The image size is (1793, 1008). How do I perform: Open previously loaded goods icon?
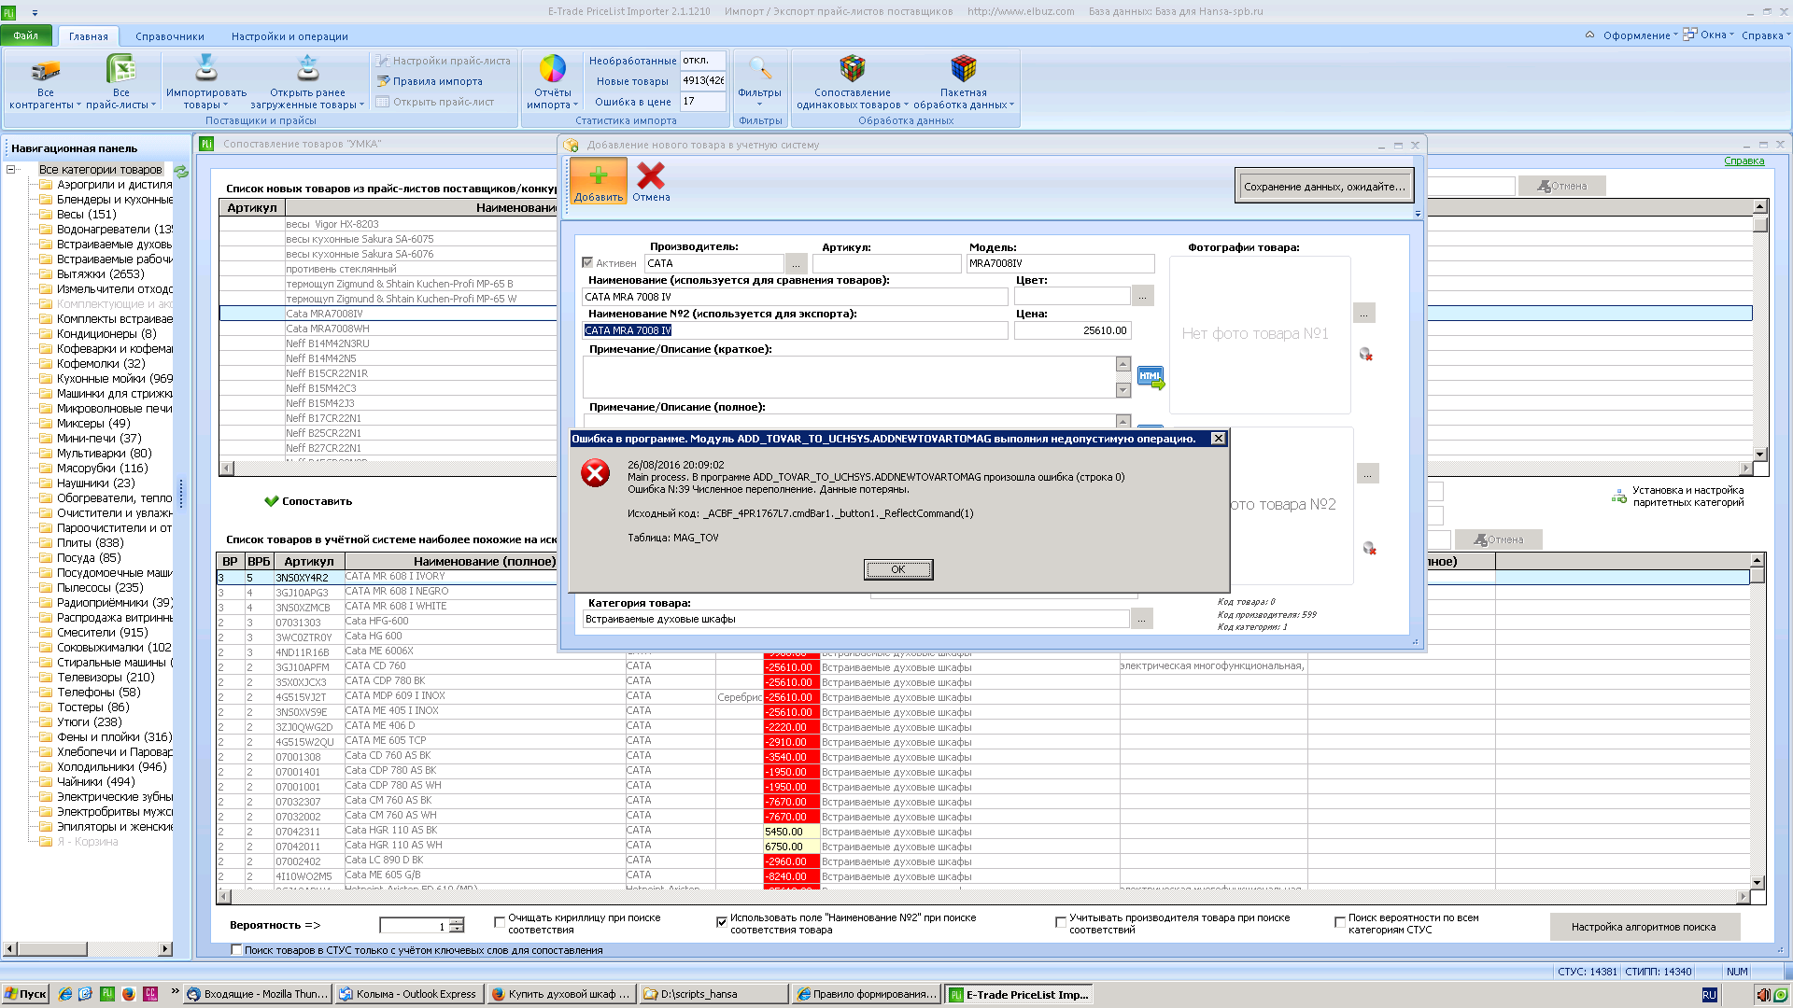(307, 69)
